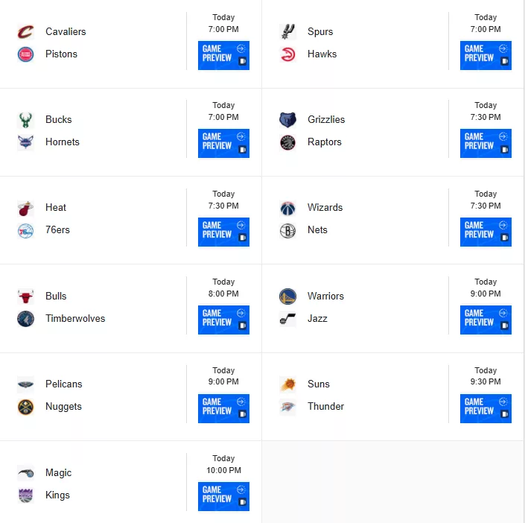Click the Hawks team logo
Screen dimensions: 525x523
coord(287,54)
